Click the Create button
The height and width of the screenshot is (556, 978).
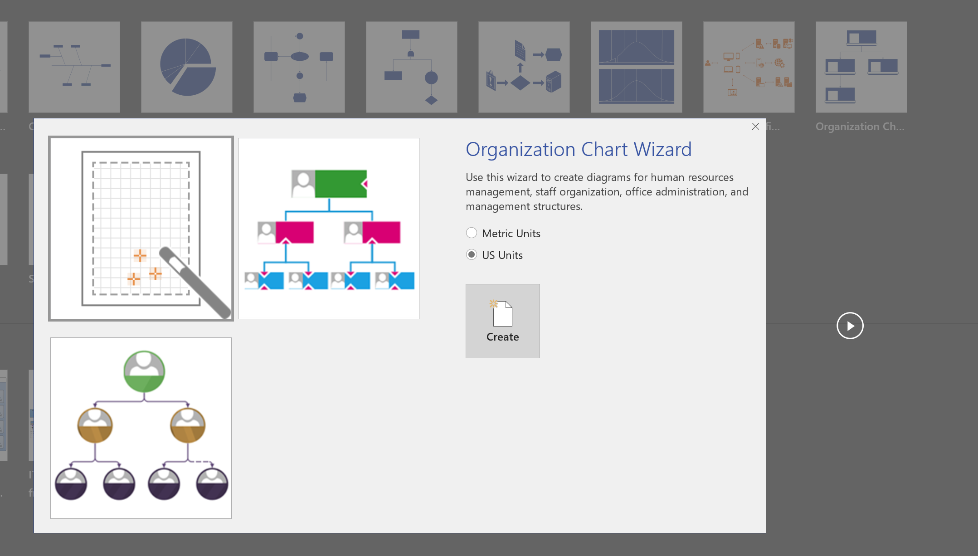point(503,321)
